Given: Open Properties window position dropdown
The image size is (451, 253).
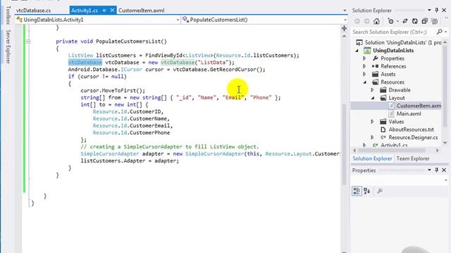Looking at the screenshot, I should click(x=429, y=170).
